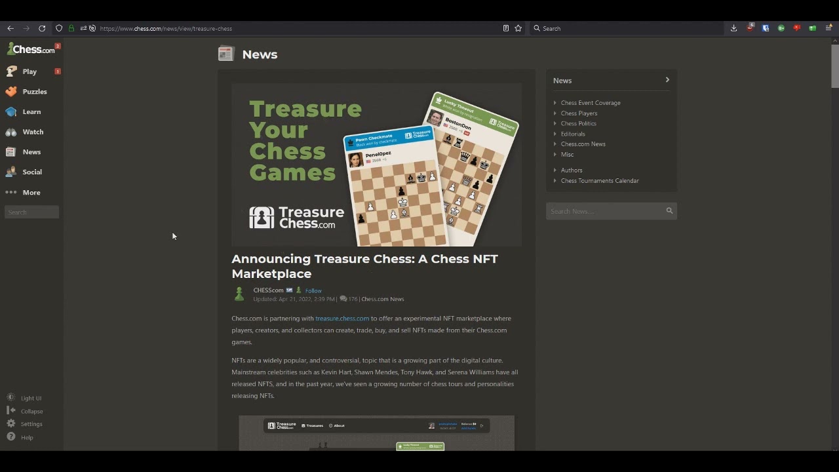Open the treasure.chess.com link
The image size is (839, 472).
click(342, 319)
